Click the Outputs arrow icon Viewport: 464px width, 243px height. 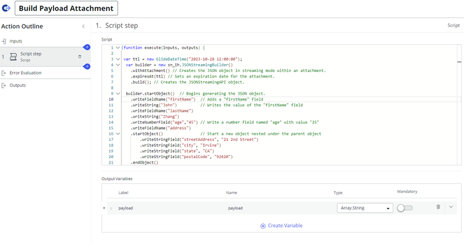point(4,86)
